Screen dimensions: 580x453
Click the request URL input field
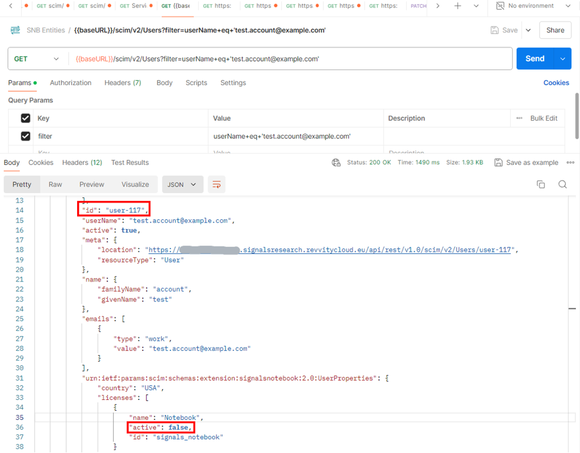(x=291, y=59)
